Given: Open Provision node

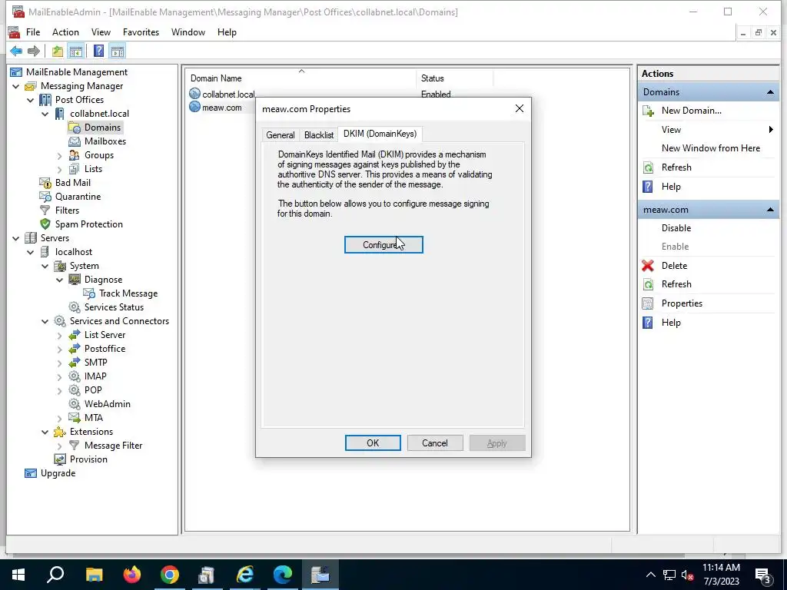Looking at the screenshot, I should tap(88, 459).
